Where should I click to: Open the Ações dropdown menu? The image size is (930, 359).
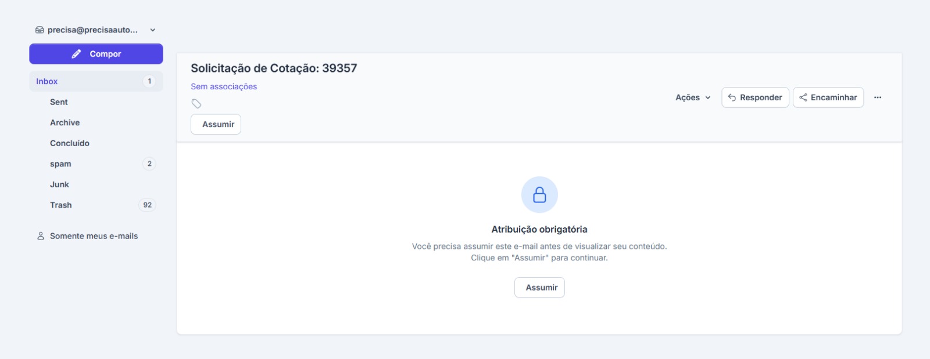[x=693, y=97]
